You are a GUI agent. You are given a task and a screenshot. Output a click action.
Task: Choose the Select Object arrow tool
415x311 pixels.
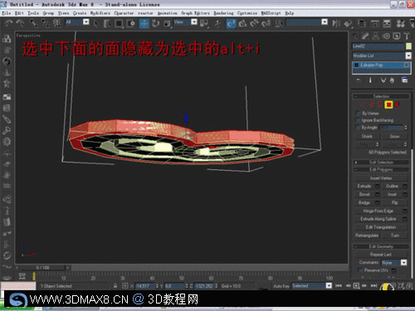(x=95, y=23)
